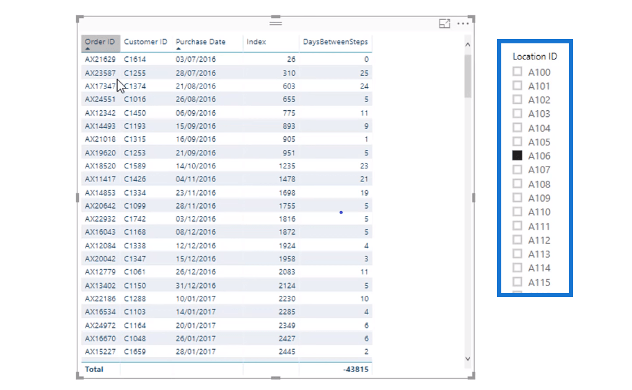Image resolution: width=632 pixels, height=390 pixels.
Task: Select purchase date 04/11/2016 cell
Action: tap(196, 179)
